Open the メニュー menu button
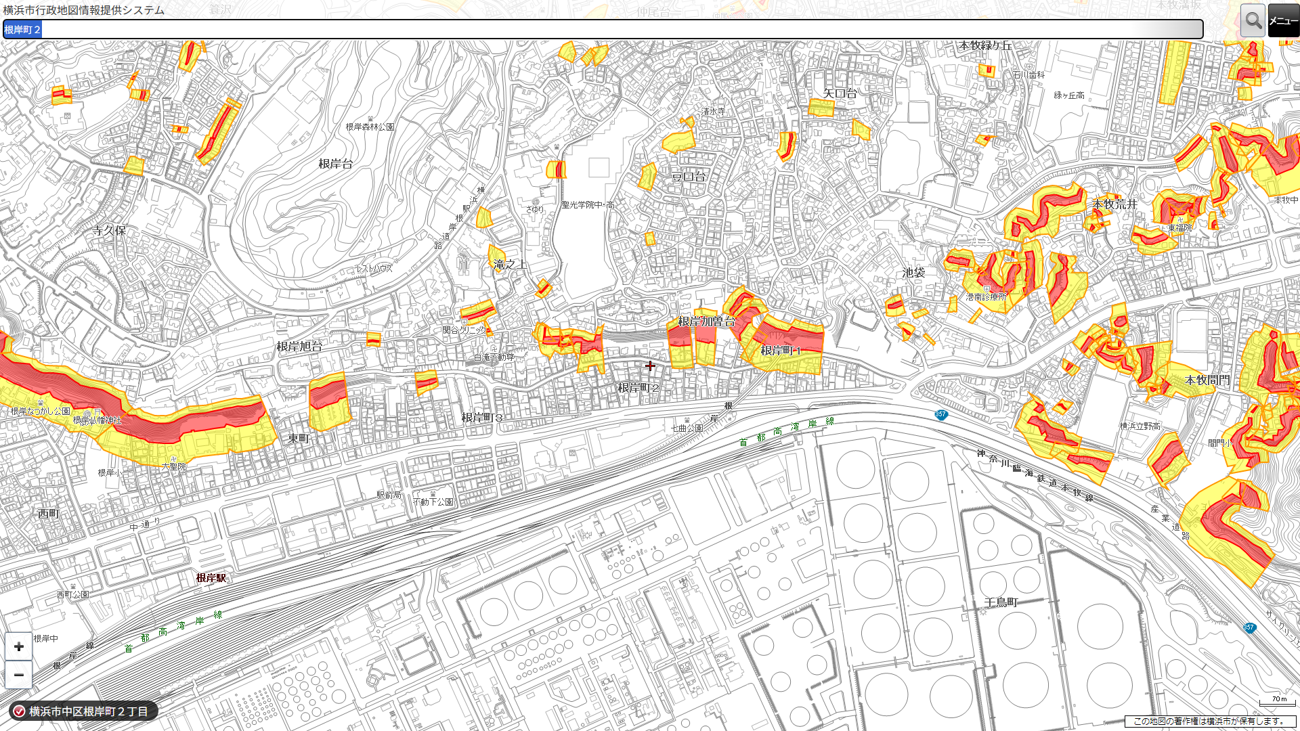The image size is (1300, 731). click(x=1283, y=21)
